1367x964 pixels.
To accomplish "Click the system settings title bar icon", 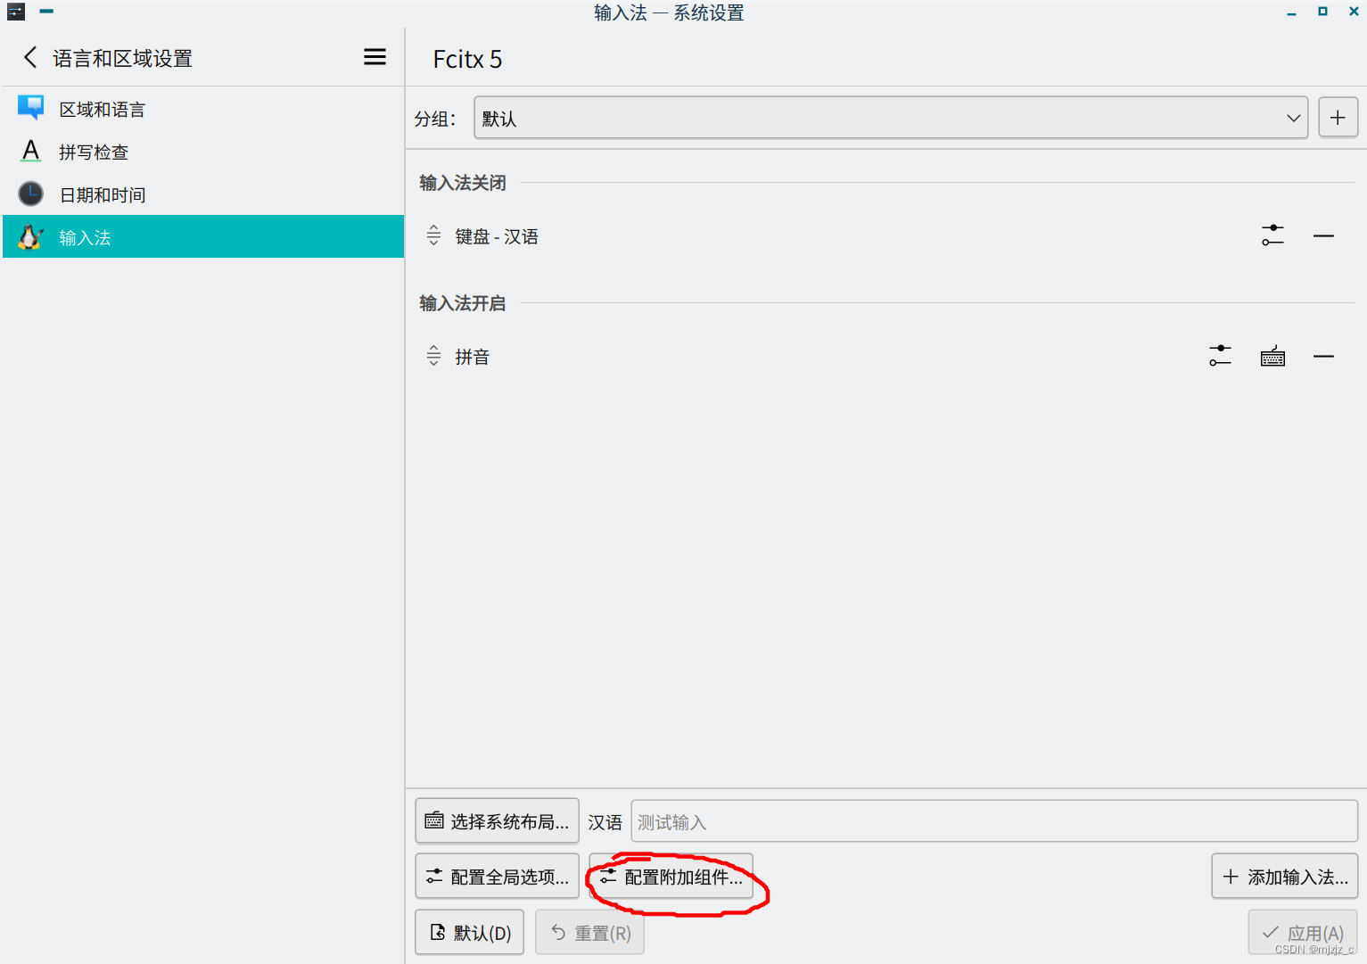I will [x=16, y=12].
